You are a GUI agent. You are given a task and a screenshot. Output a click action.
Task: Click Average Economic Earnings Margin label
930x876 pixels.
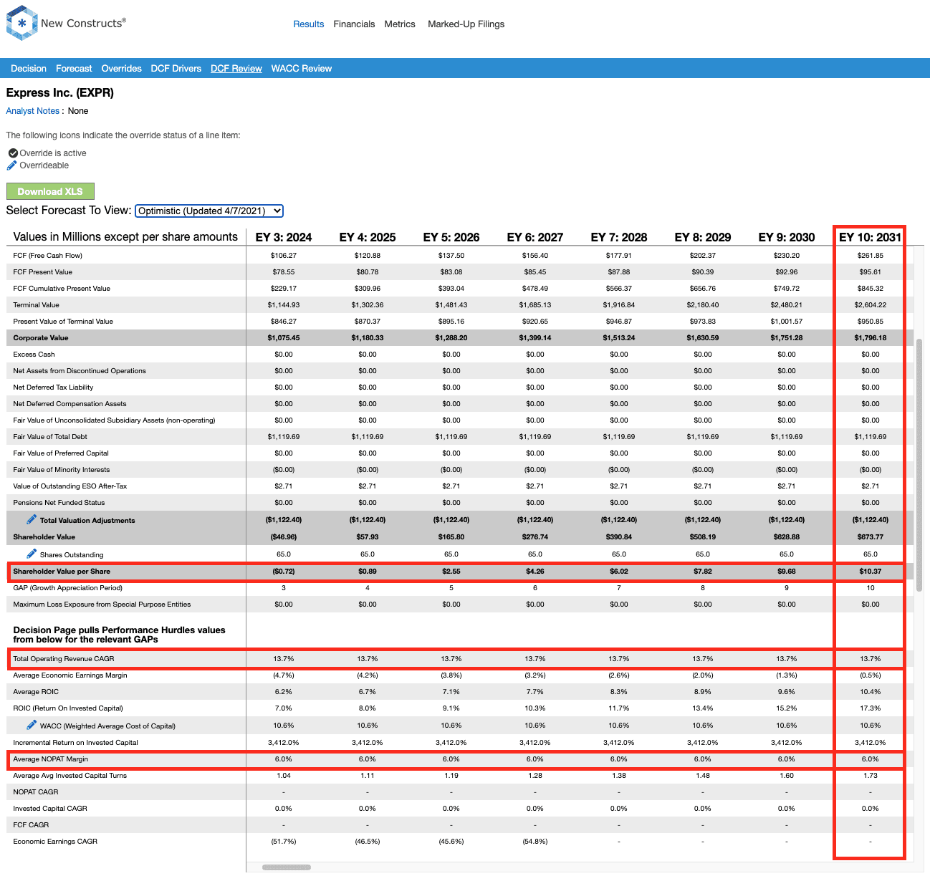tap(70, 675)
